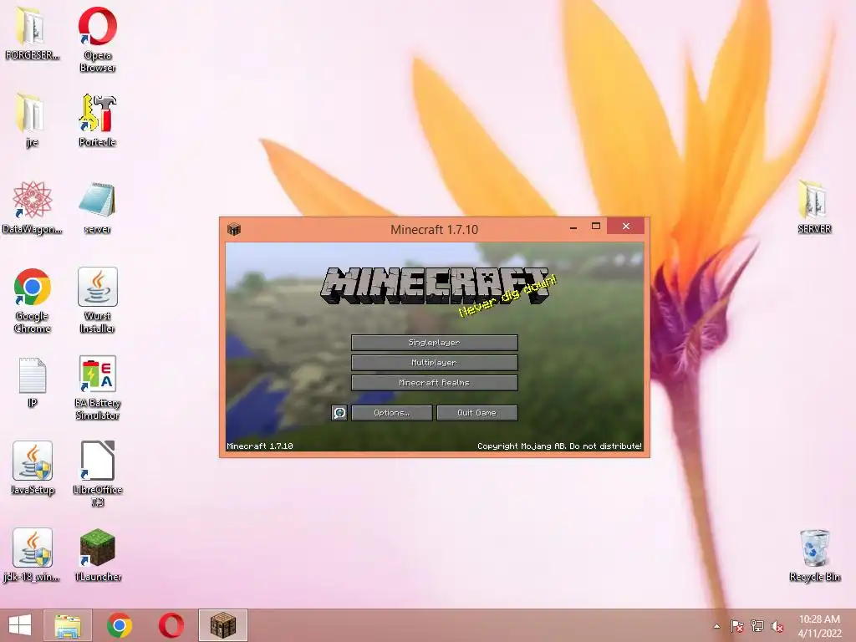This screenshot has height=642, width=856.
Task: Select the Recycle Bin icon
Action: tap(814, 555)
